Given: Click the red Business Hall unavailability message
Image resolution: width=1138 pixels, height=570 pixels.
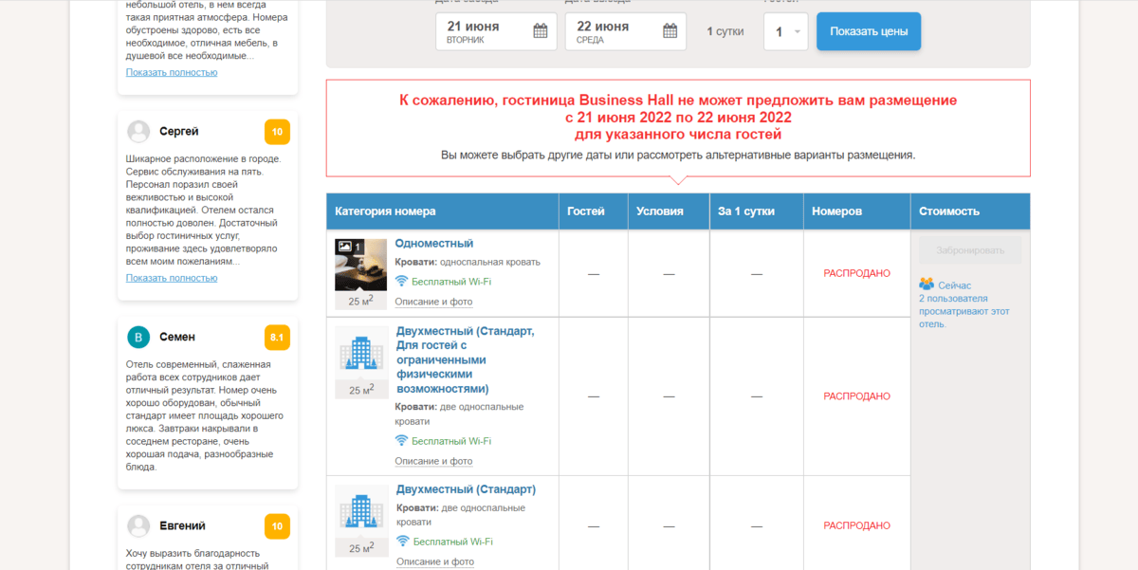Looking at the screenshot, I should (x=678, y=118).
